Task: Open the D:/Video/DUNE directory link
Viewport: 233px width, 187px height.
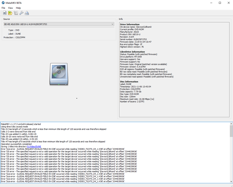Action: [34, 146]
